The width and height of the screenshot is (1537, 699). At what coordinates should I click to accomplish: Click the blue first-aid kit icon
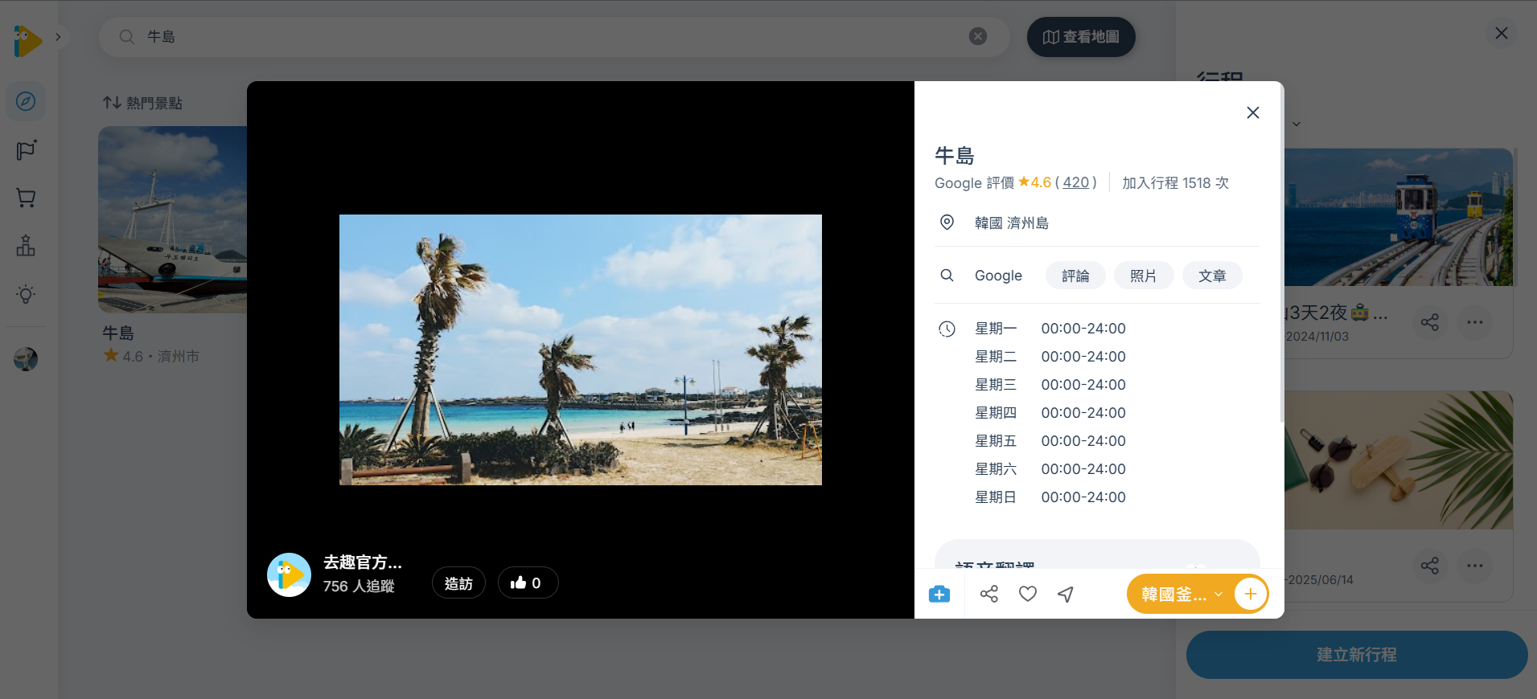(939, 594)
